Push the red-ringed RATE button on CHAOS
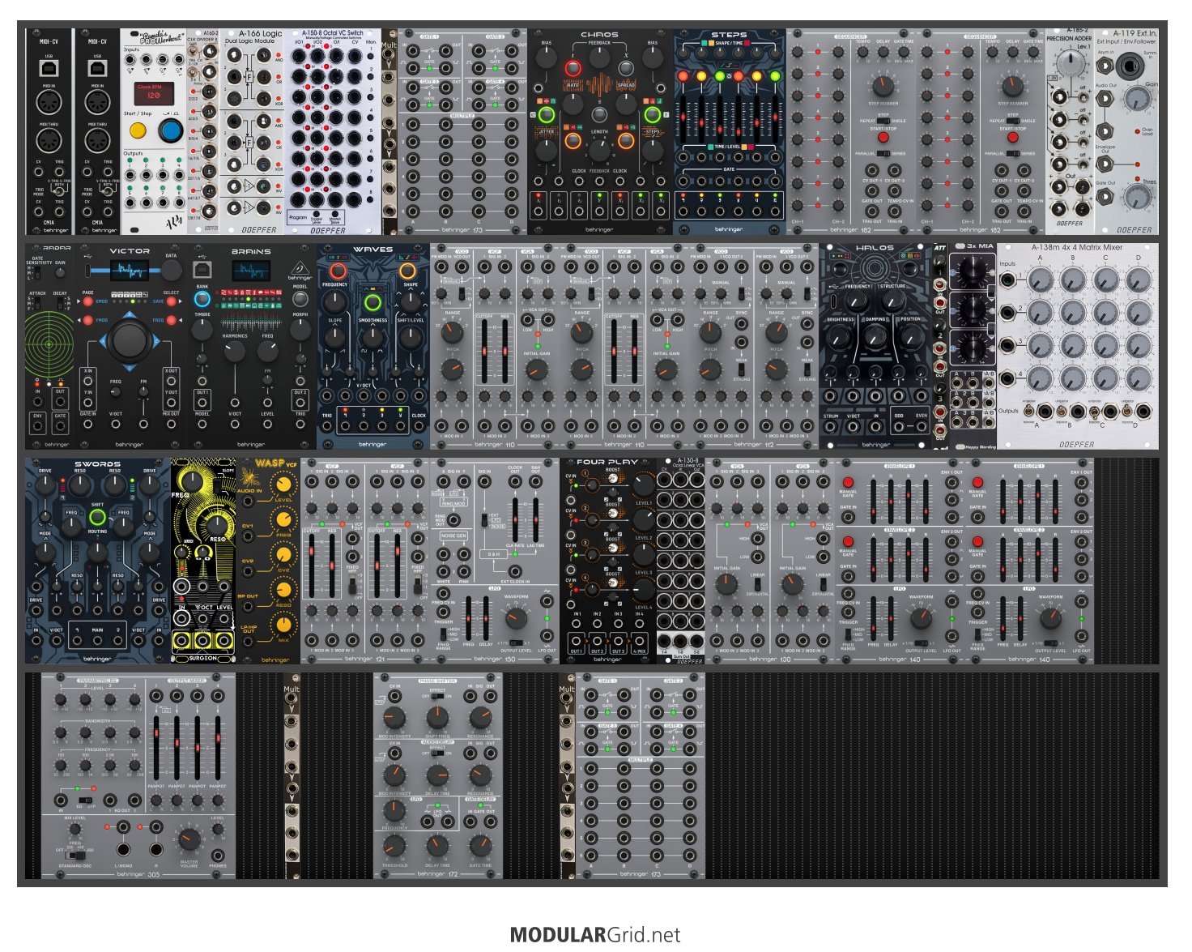Image resolution: width=1192 pixels, height=952 pixels. tap(573, 68)
